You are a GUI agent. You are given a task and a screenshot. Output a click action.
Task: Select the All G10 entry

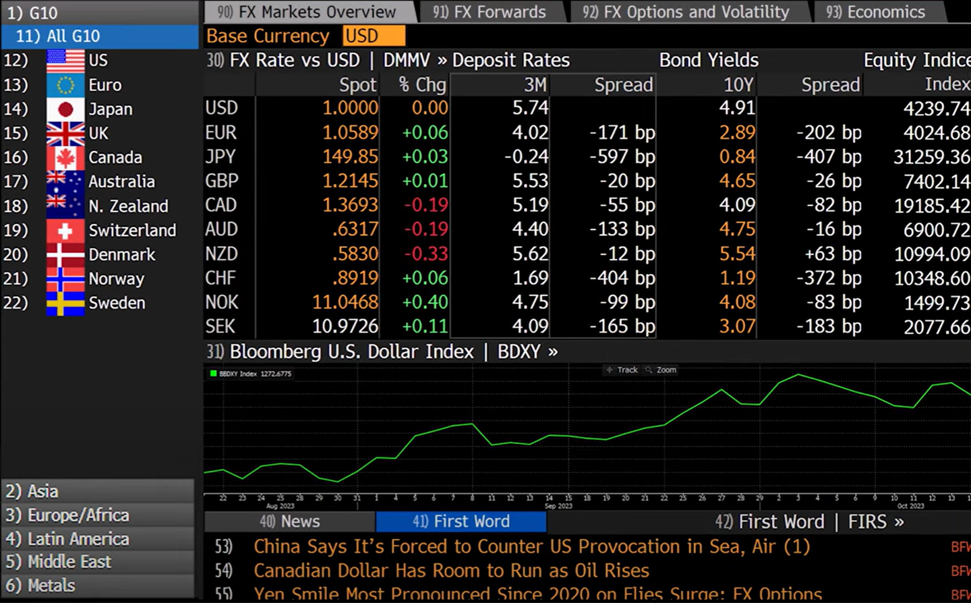100,36
